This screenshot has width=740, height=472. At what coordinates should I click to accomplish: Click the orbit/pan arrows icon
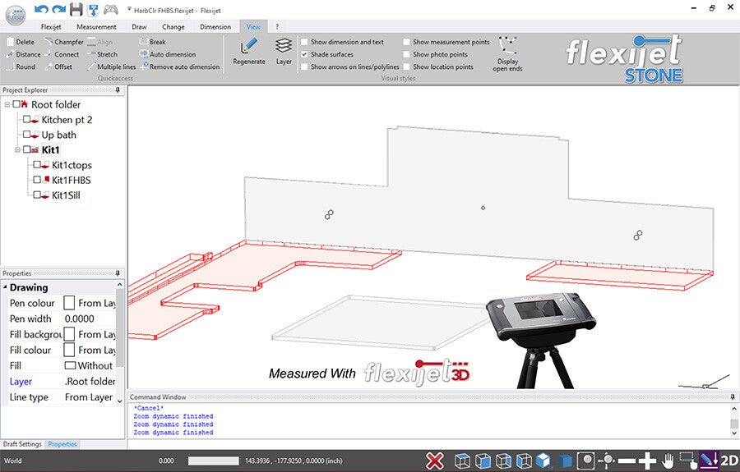607,461
